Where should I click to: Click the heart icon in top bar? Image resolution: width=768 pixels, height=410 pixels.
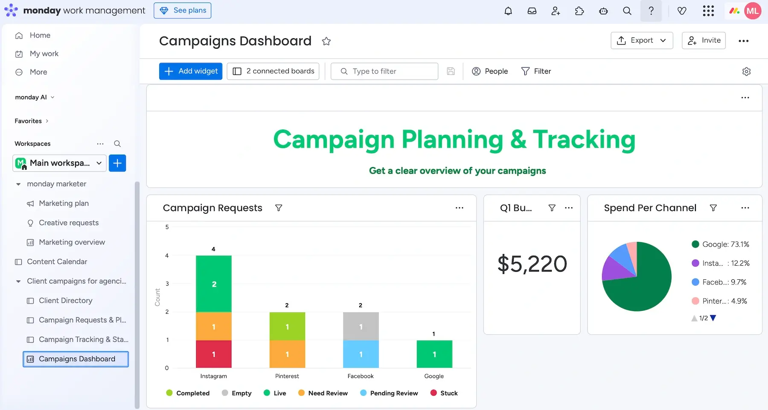pos(682,11)
